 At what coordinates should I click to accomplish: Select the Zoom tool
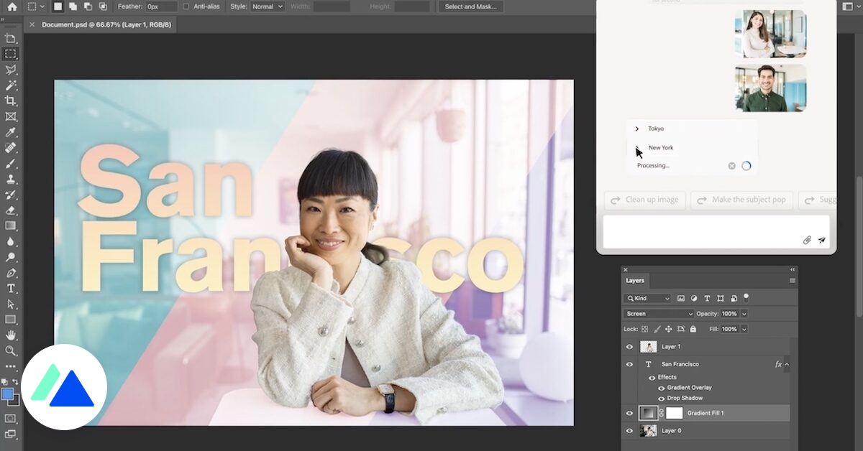(10, 351)
